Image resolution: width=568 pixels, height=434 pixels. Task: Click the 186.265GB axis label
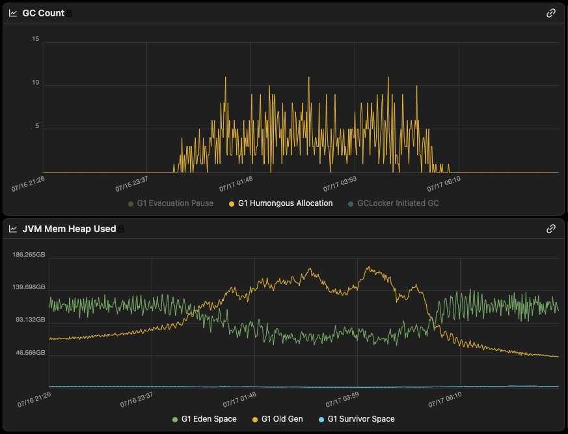click(x=29, y=255)
